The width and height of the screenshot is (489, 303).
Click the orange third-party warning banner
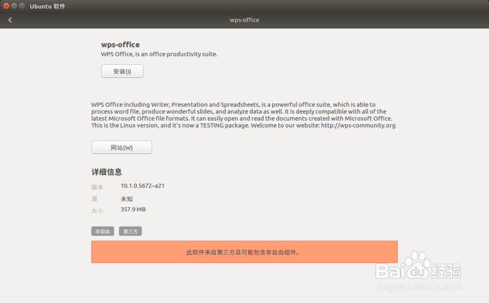pos(244,252)
